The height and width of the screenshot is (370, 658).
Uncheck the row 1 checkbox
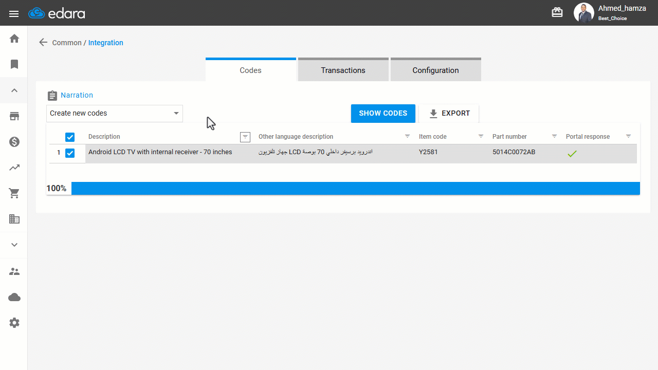70,153
